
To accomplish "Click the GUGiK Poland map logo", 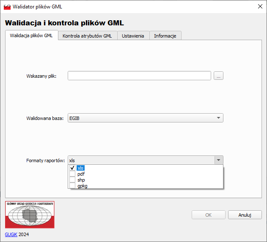I will [x=30, y=215].
